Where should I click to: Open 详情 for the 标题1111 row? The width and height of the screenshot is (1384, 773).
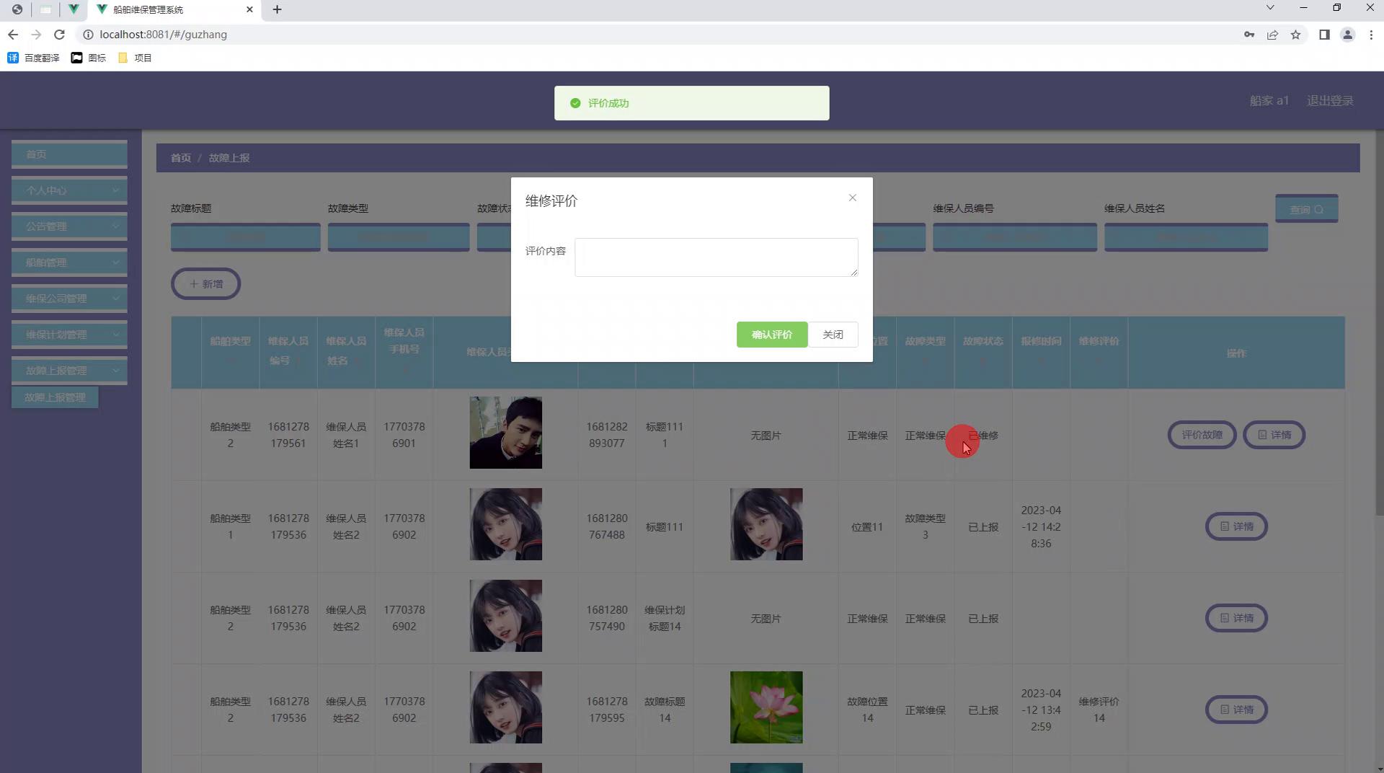[x=1274, y=435]
